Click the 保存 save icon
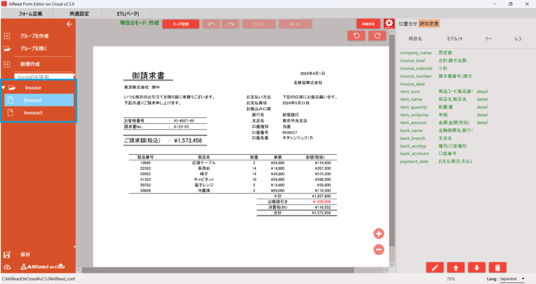 7,255
